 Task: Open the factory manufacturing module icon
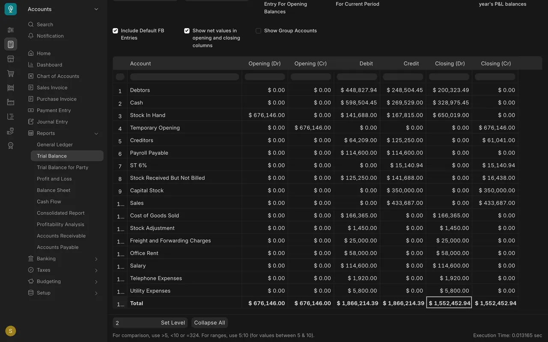point(11,102)
